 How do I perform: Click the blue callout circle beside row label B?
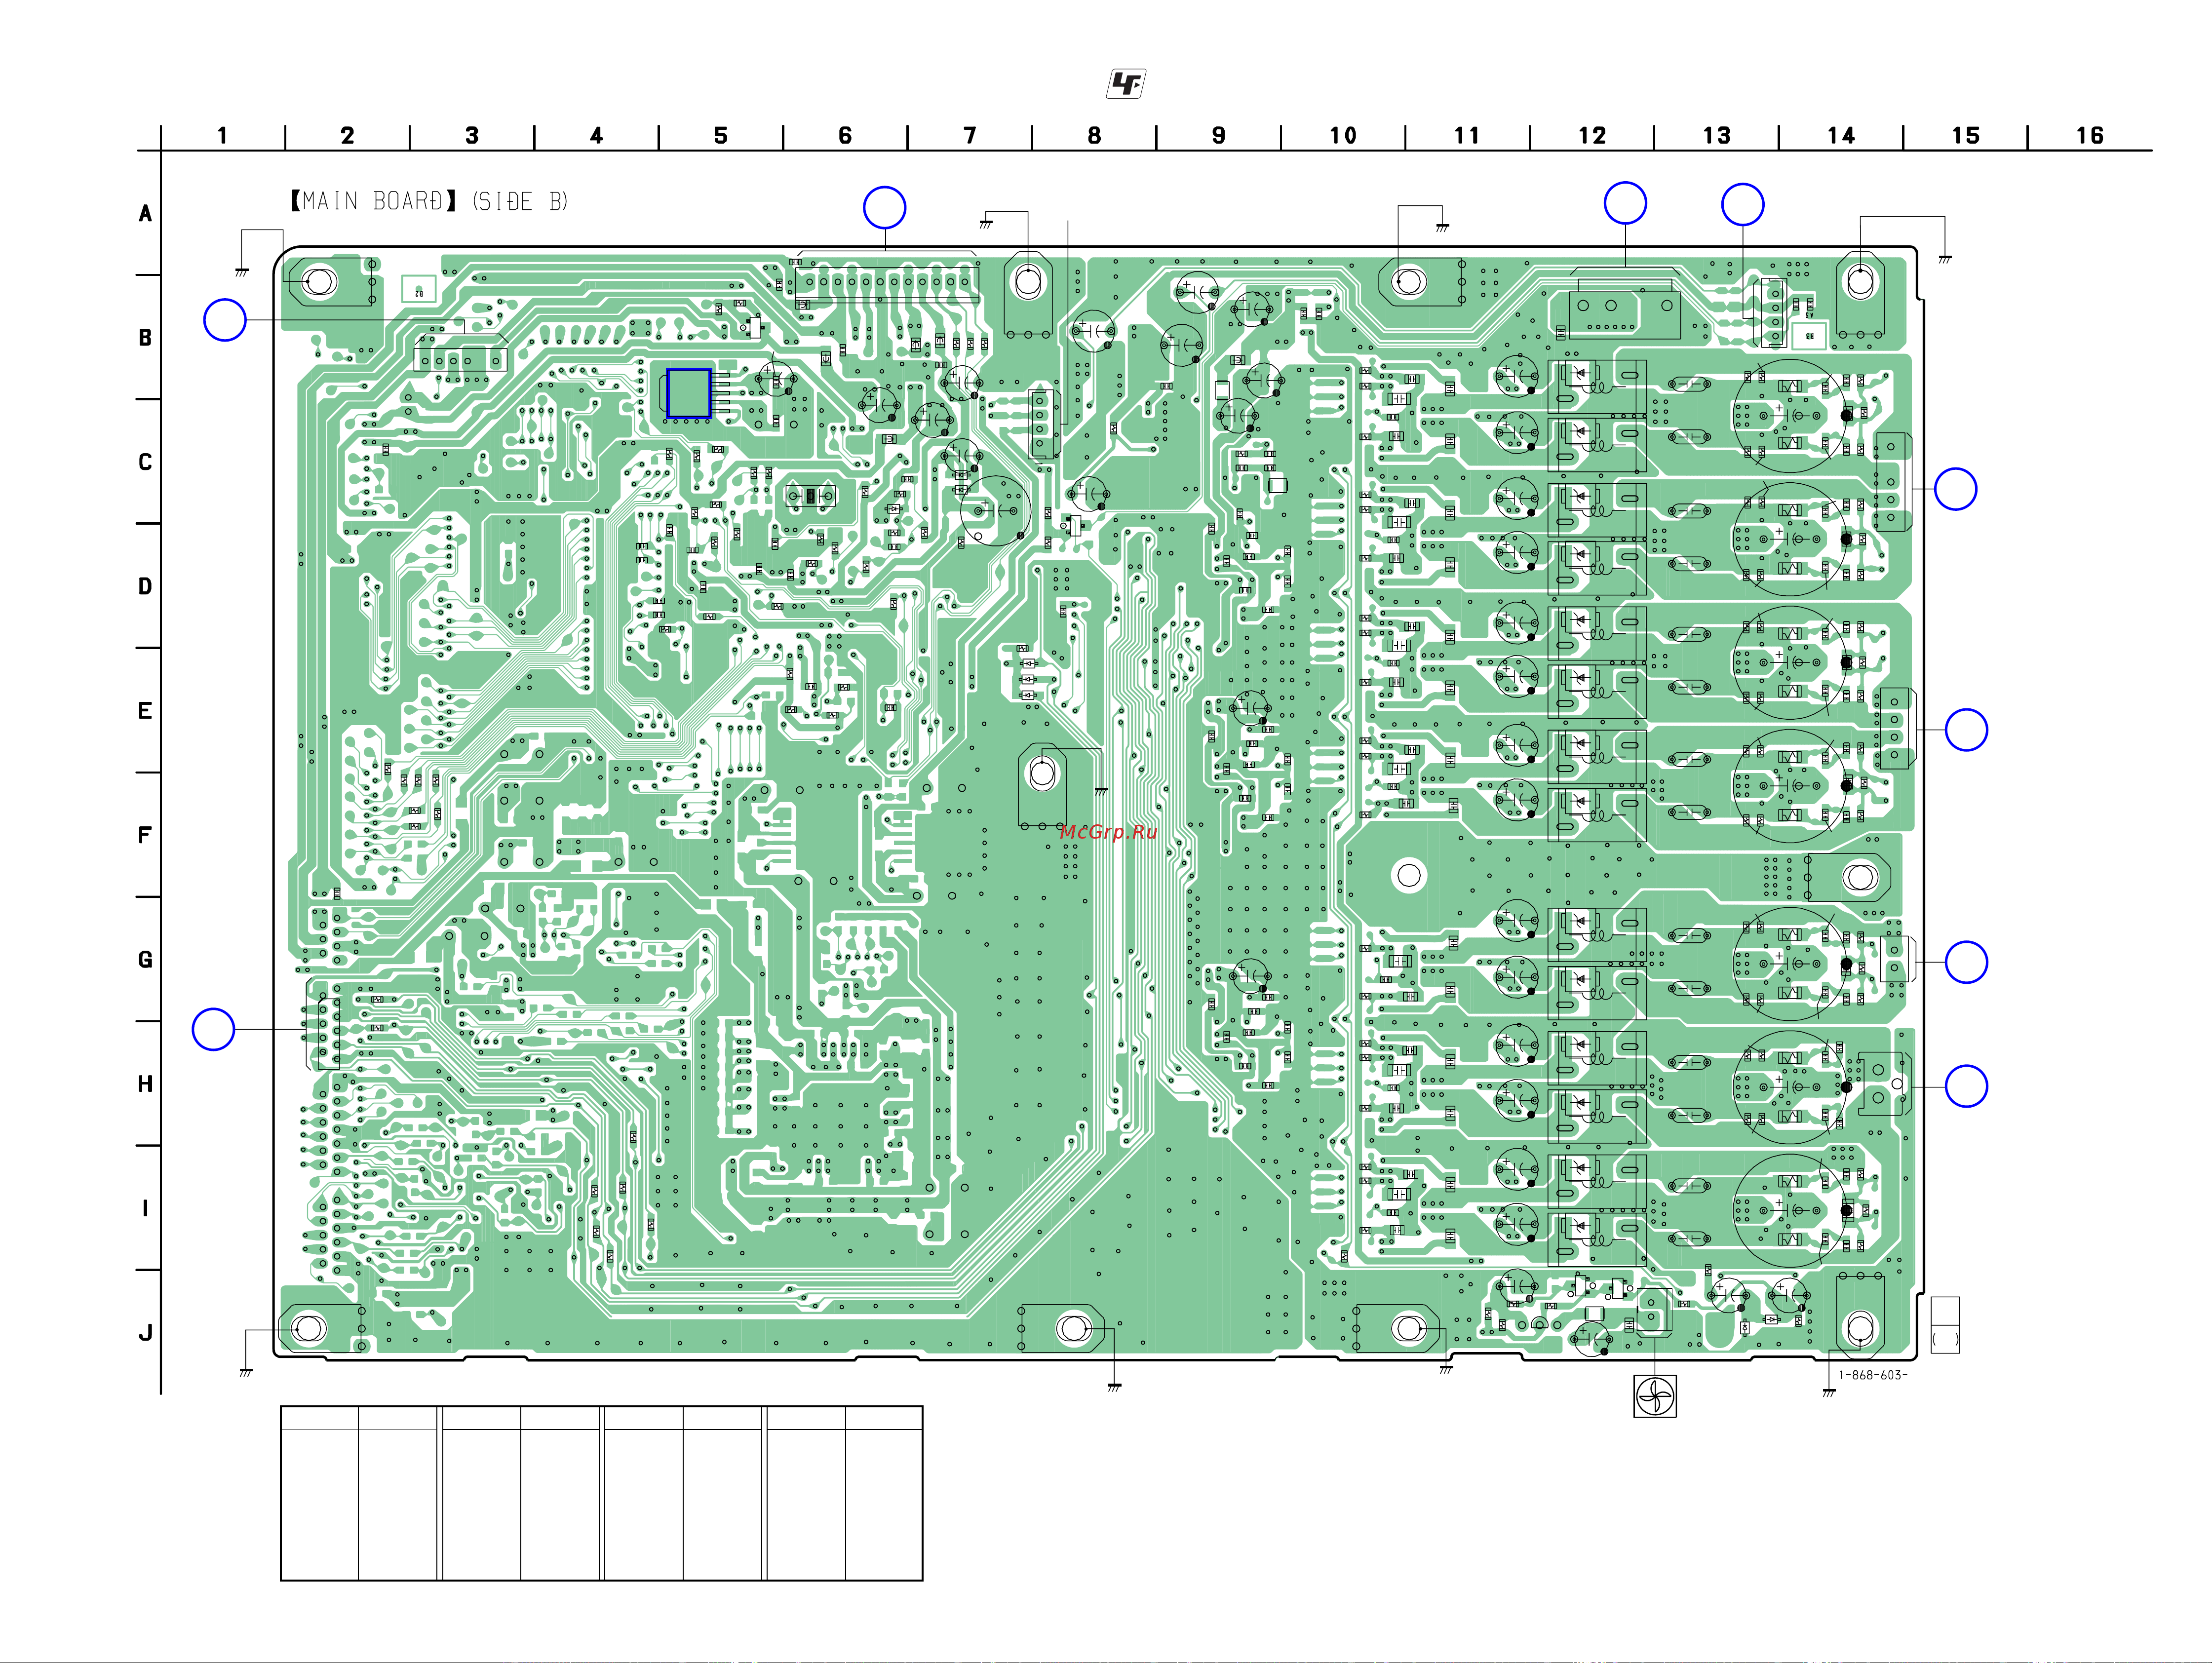(225, 320)
